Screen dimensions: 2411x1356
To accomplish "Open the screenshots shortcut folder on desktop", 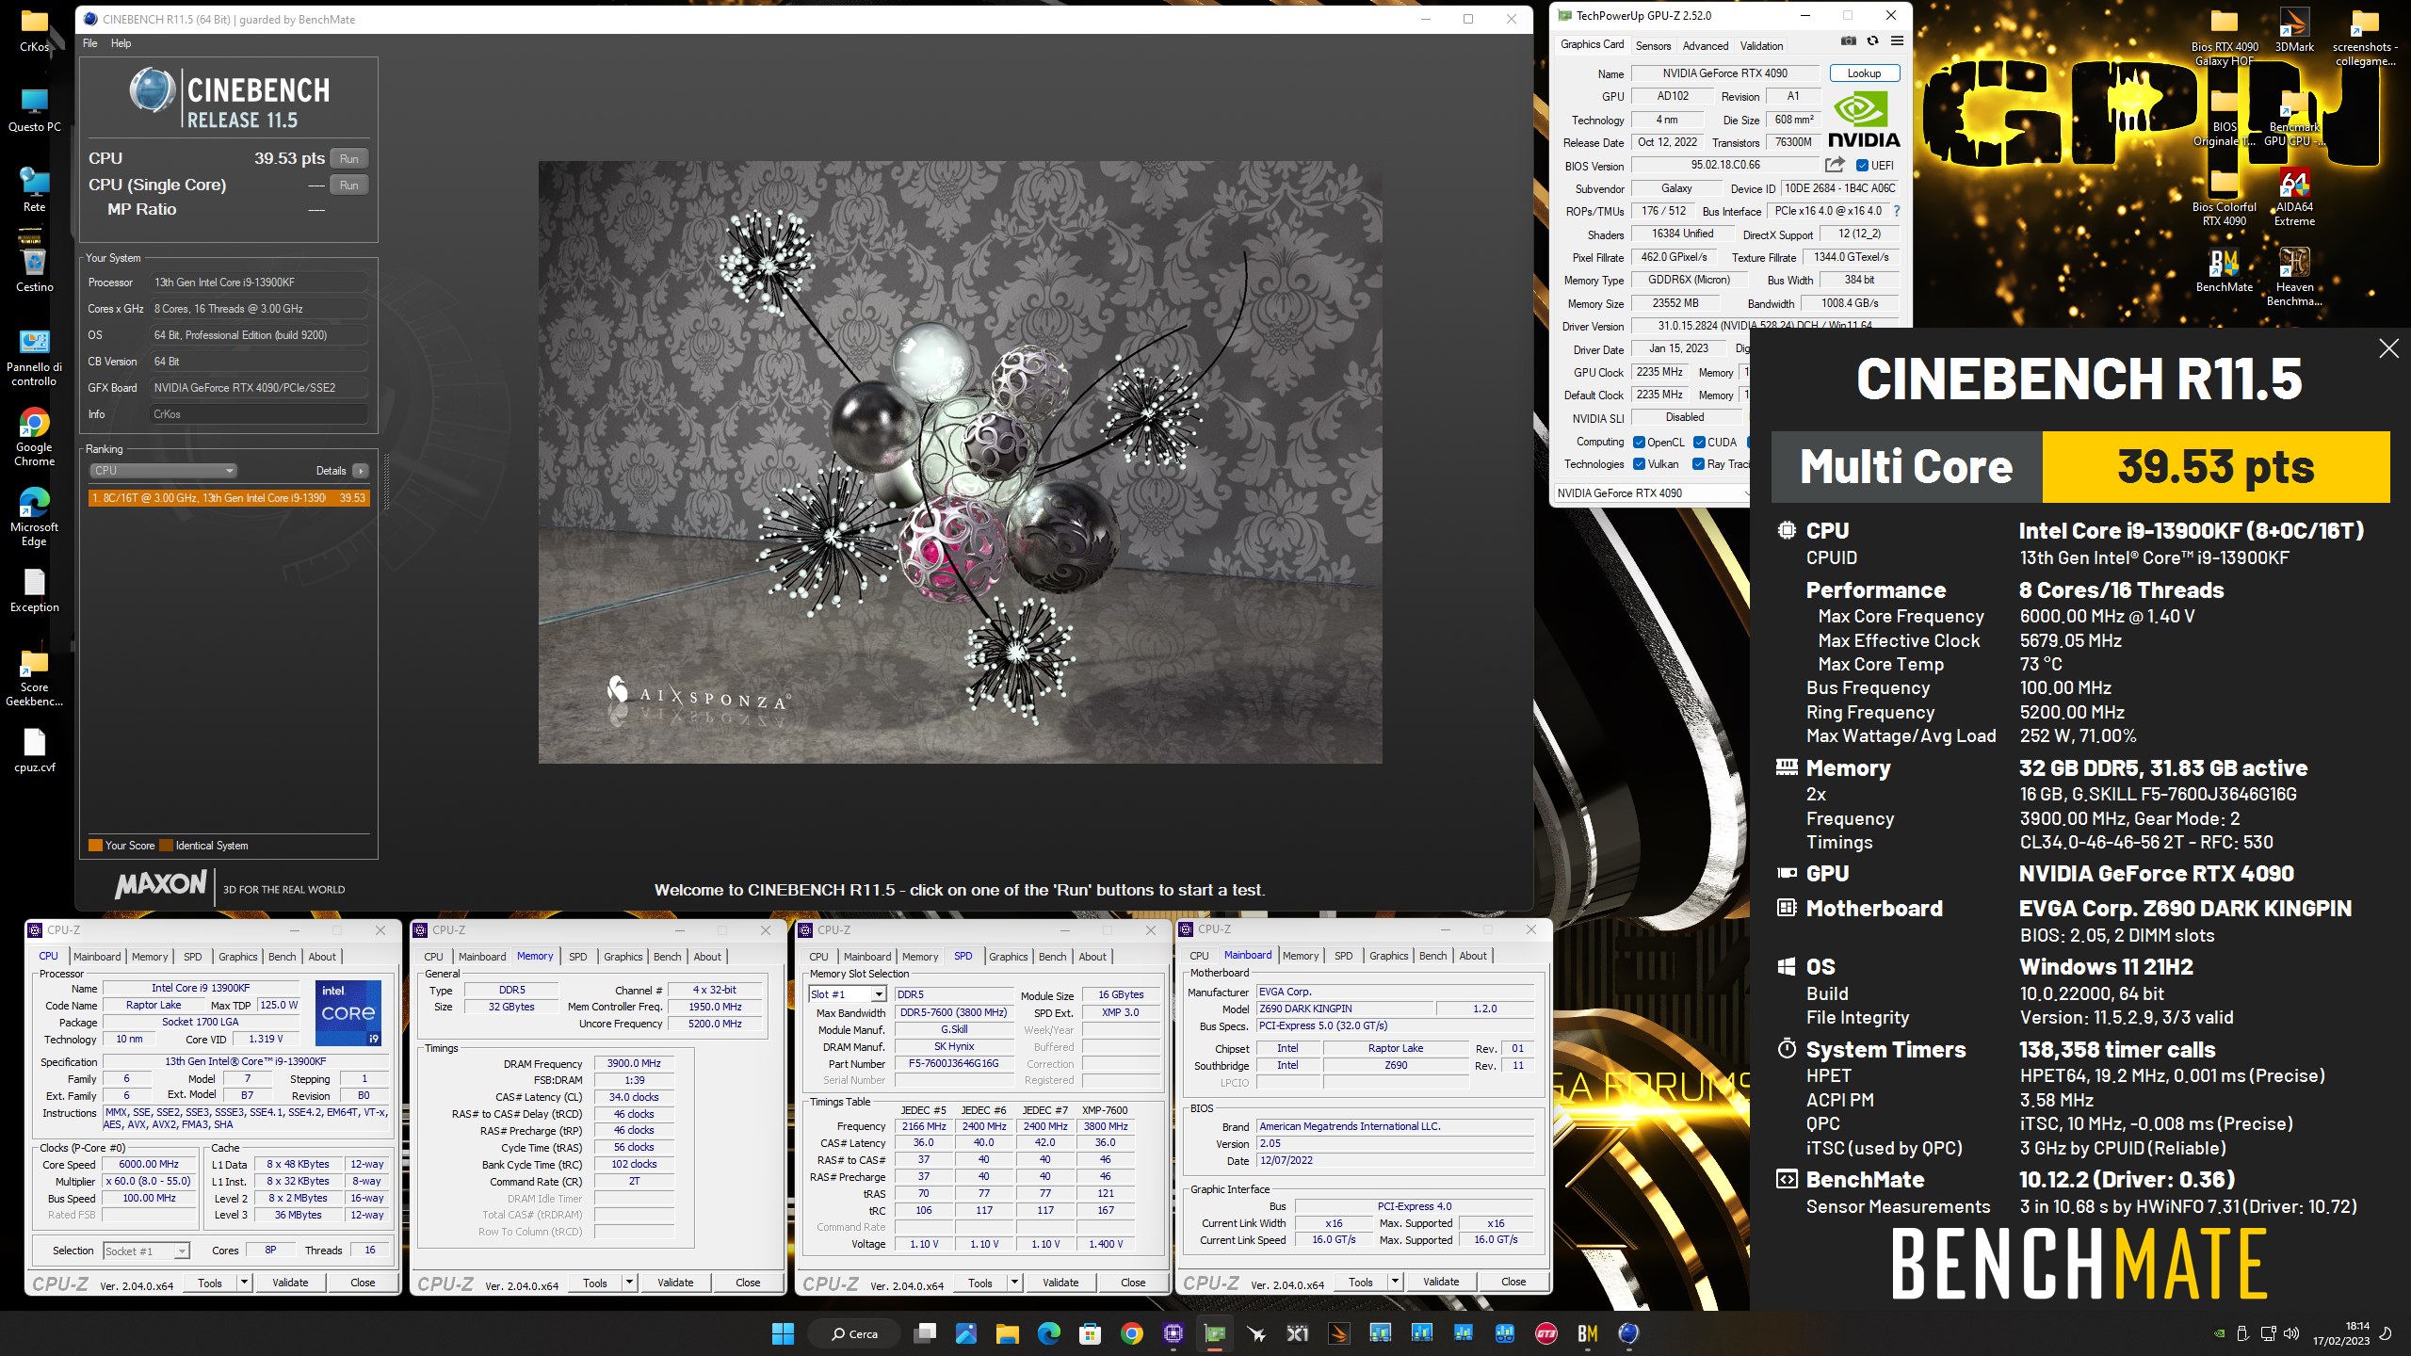I will (2364, 38).
